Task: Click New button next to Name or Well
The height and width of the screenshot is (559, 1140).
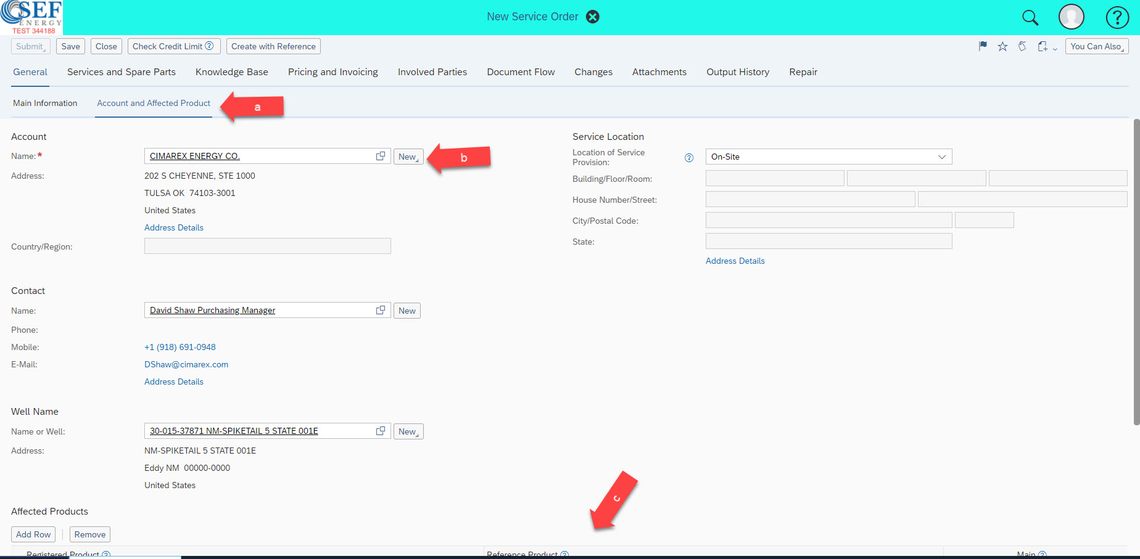Action: pyautogui.click(x=408, y=431)
